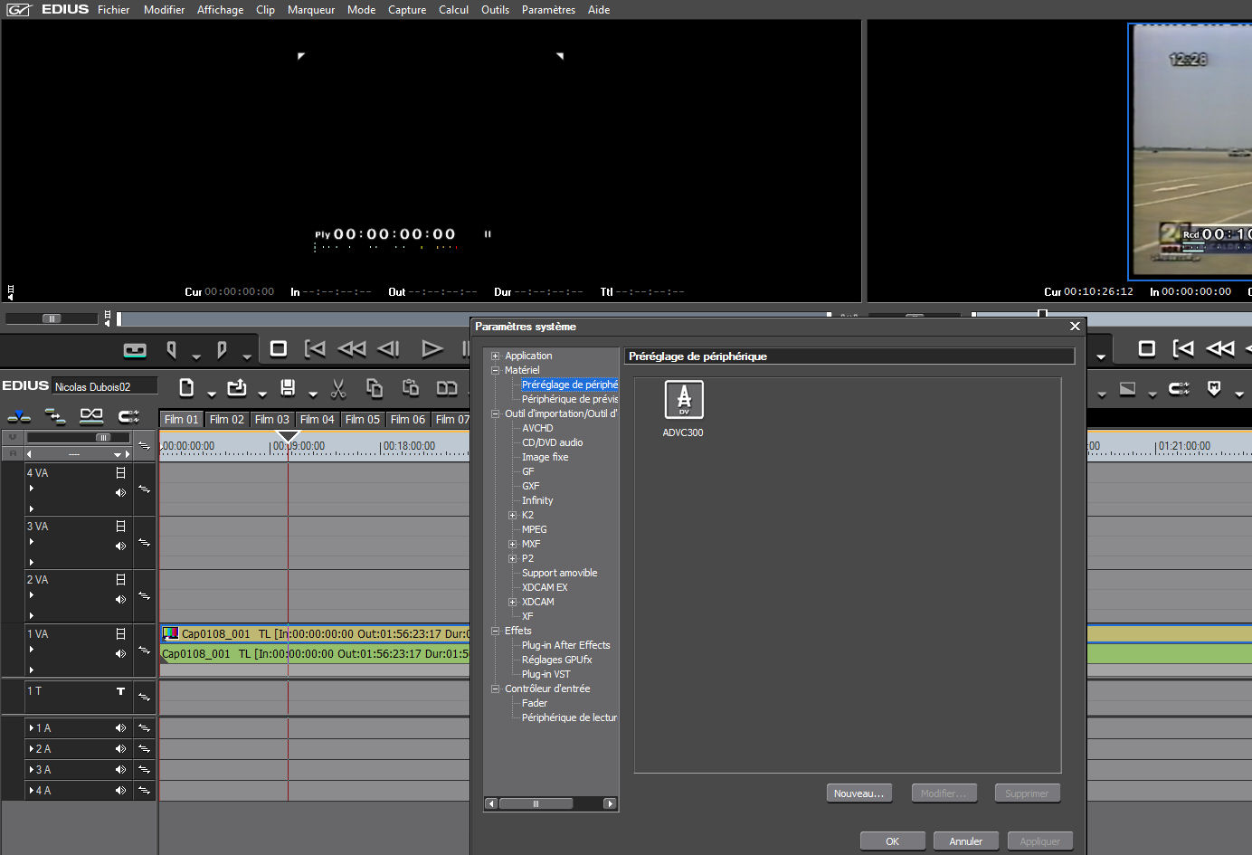Click the tape deck icon left of Set In
This screenshot has width=1252, height=855.
click(x=135, y=349)
